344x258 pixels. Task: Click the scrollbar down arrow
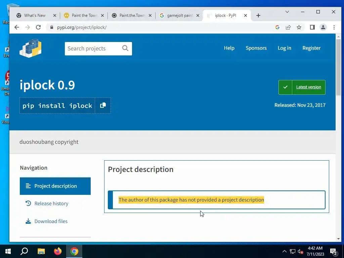(338, 239)
